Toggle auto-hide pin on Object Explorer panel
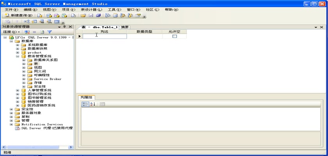Viewport: 328px width, 156px height. [x=64, y=27]
